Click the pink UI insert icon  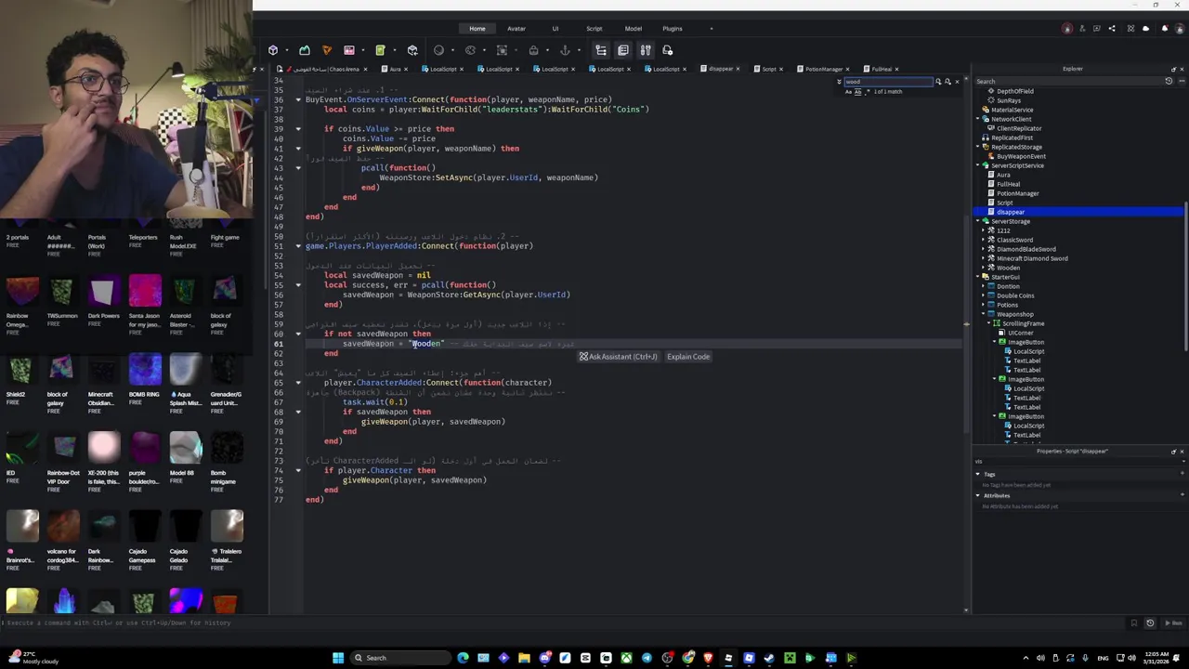(x=349, y=50)
